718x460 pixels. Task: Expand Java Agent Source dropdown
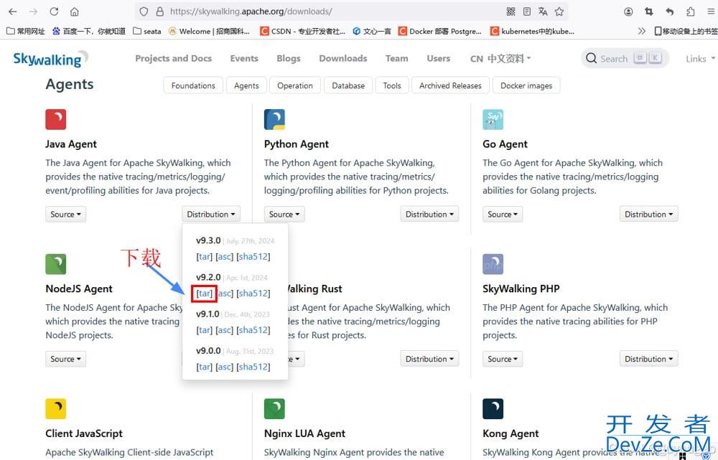65,214
